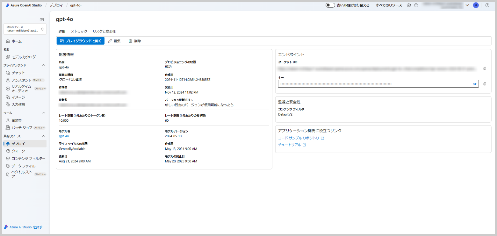Image resolution: width=497 pixels, height=236 pixels.
Task: Click the Azure OpenAI Studio logo
Action: (x=24, y=5)
